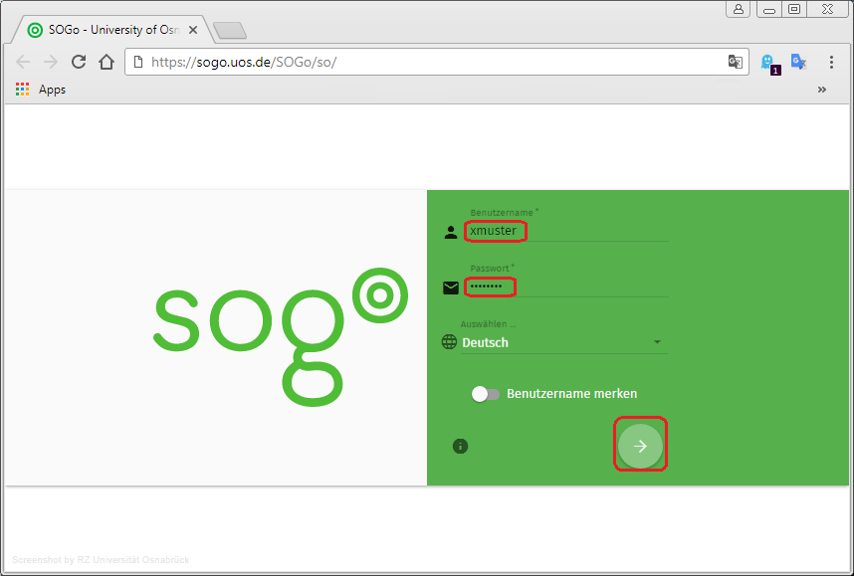This screenshot has height=576, width=854.
Task: Go back using the browser back arrow
Action: [x=23, y=62]
